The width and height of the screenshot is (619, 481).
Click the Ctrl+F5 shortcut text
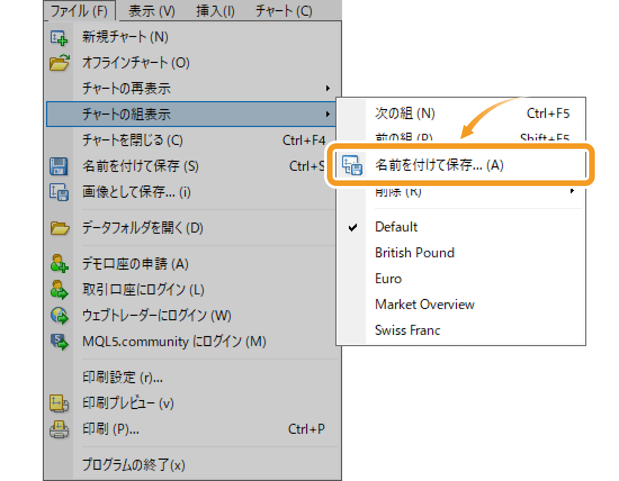(x=548, y=114)
